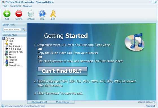Image resolution: width=158 pixels, height=108 pixels.
Task: Click the search magnifier icon
Action: [24, 29]
